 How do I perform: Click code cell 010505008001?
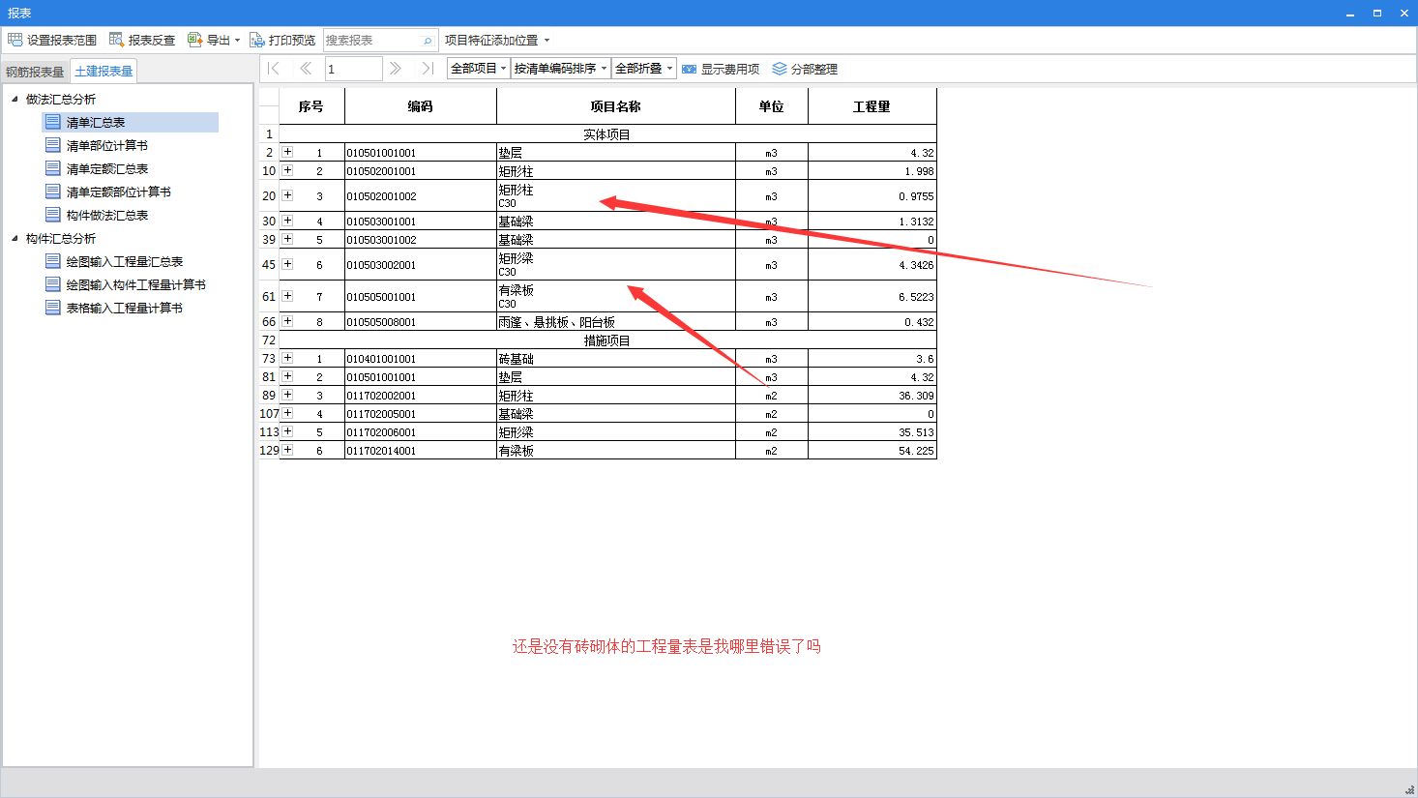[421, 322]
